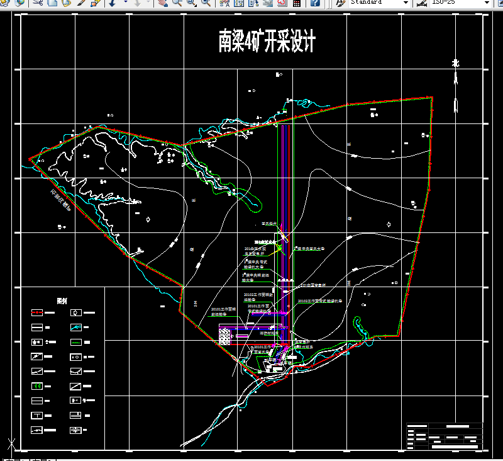Select the Paste from Clipboard tool
This screenshot has height=461, width=503.
[65, 4]
